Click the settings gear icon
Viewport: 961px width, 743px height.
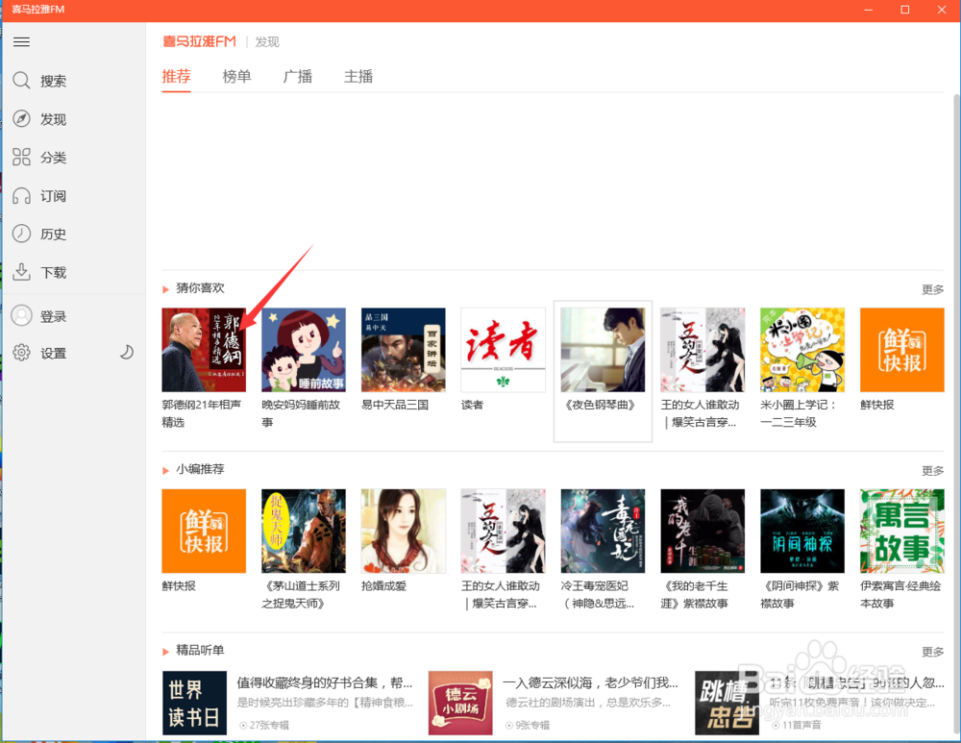21,353
